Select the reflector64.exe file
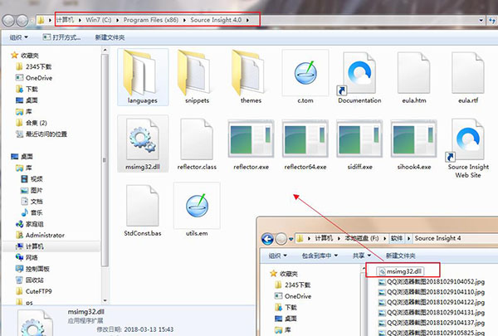 (x=305, y=144)
